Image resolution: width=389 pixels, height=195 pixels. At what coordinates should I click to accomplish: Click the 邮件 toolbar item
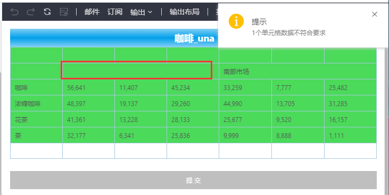92,12
